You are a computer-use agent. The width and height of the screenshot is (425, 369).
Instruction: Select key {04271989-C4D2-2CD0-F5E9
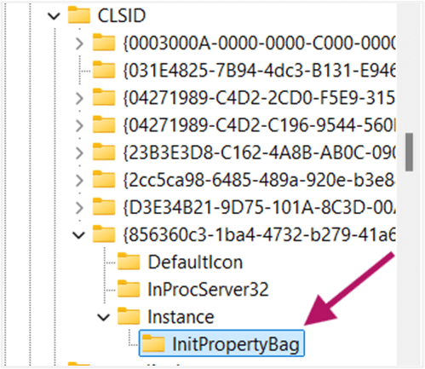point(259,99)
